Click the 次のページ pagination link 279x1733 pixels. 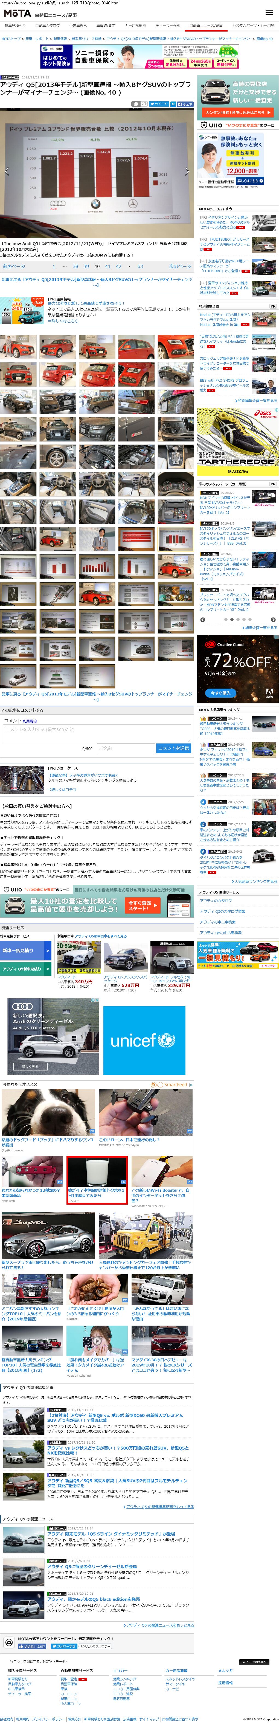pos(180,266)
